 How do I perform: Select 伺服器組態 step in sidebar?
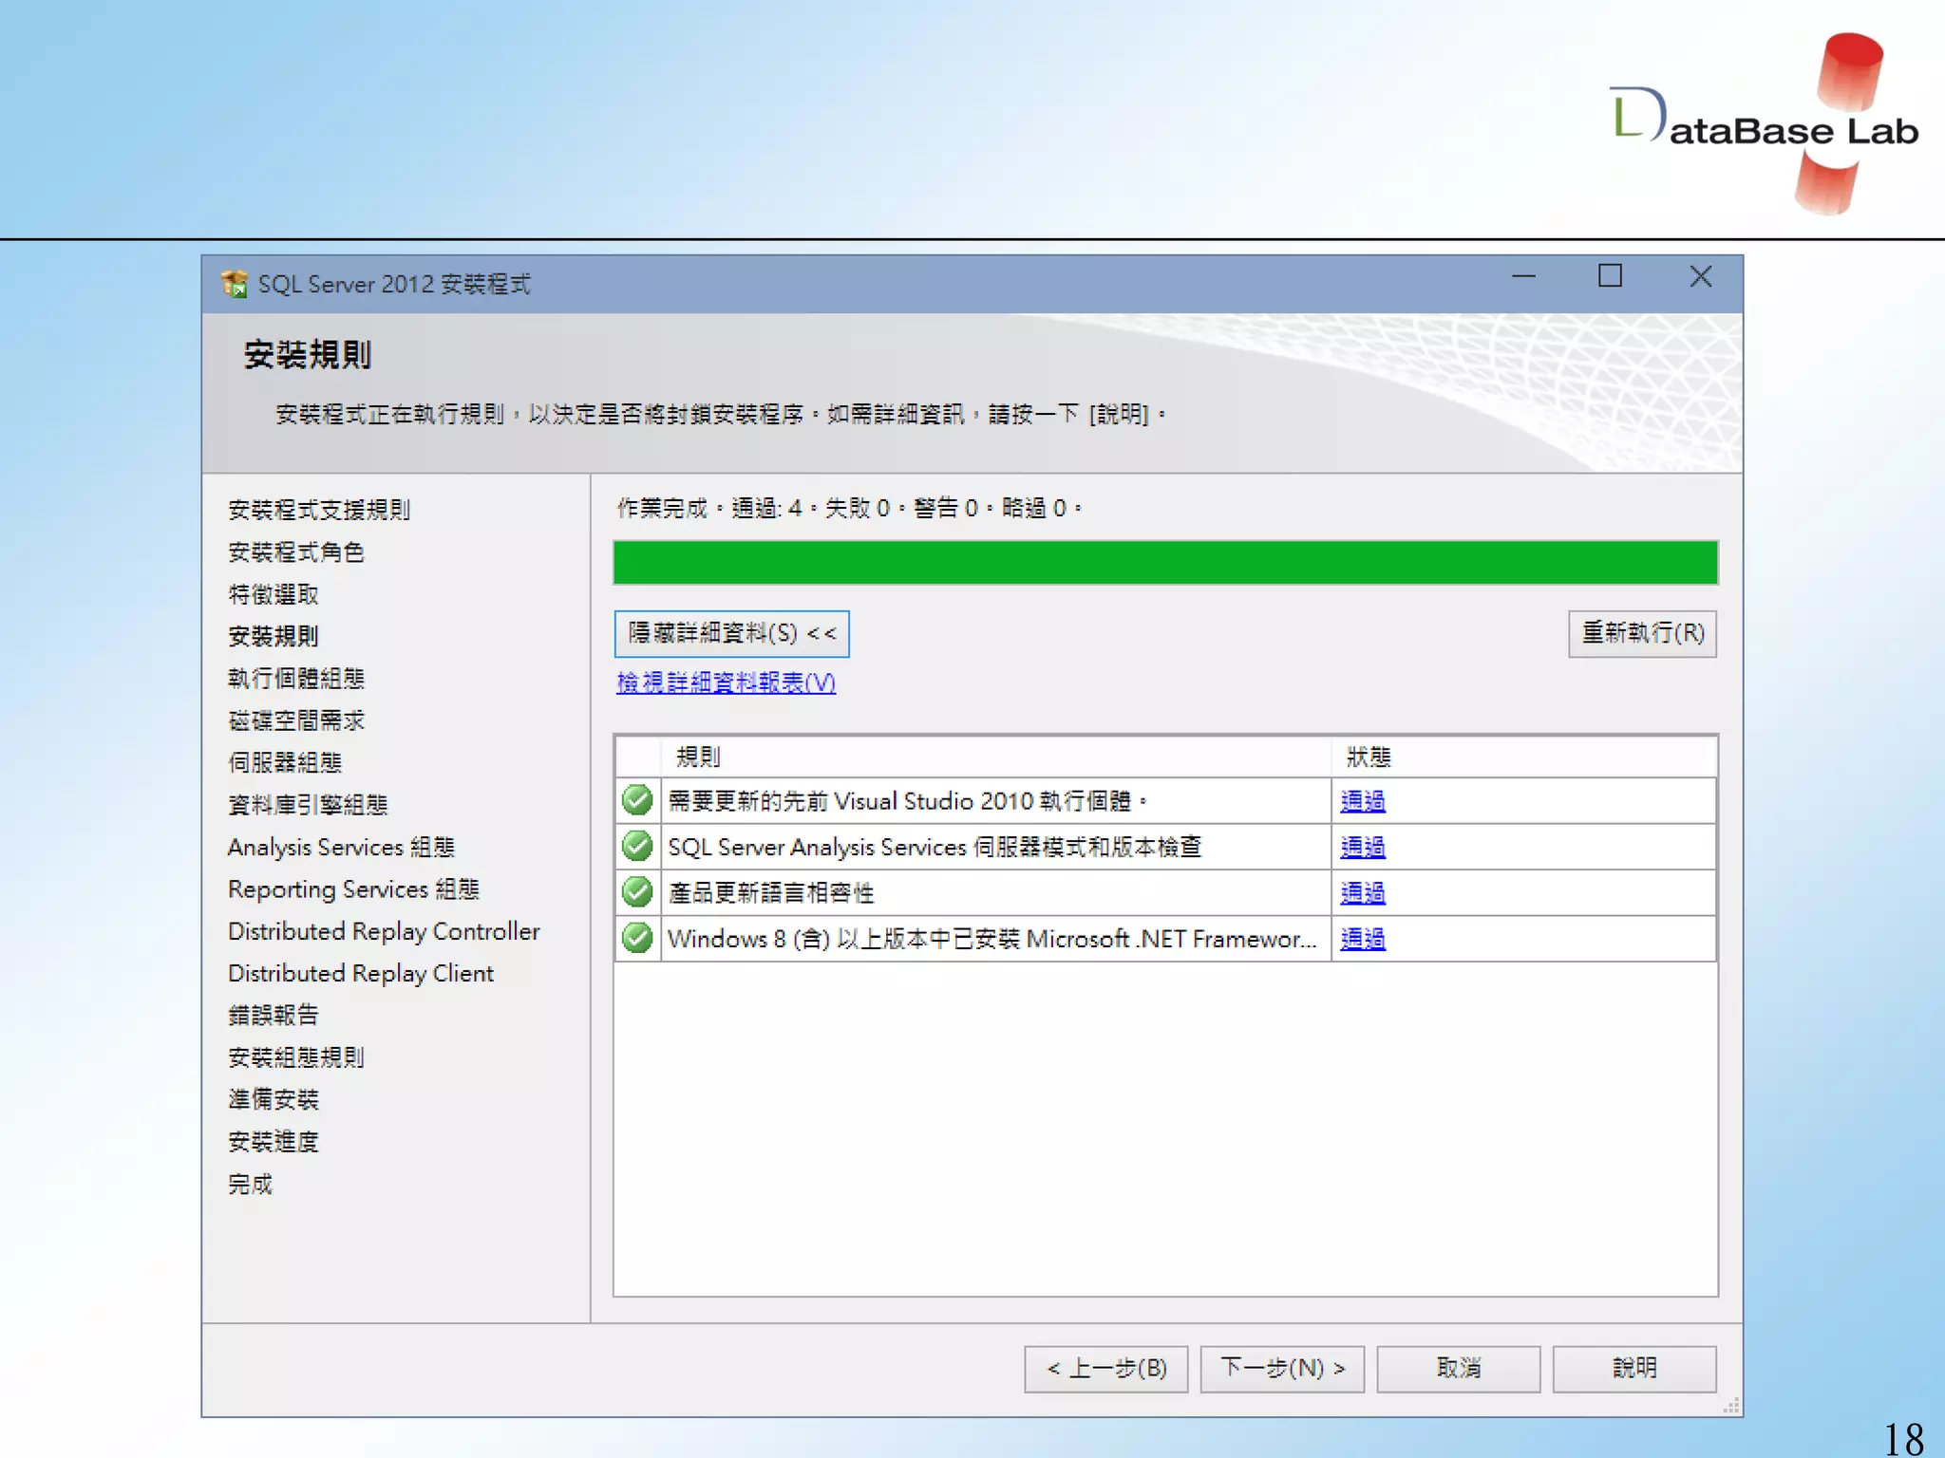pos(285,762)
